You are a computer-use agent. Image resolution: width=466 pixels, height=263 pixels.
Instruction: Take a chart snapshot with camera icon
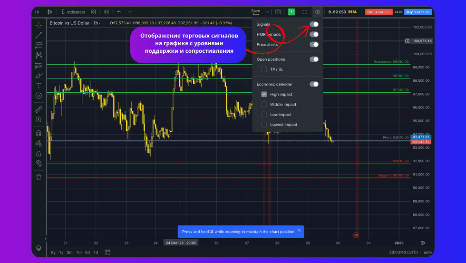(x=278, y=12)
